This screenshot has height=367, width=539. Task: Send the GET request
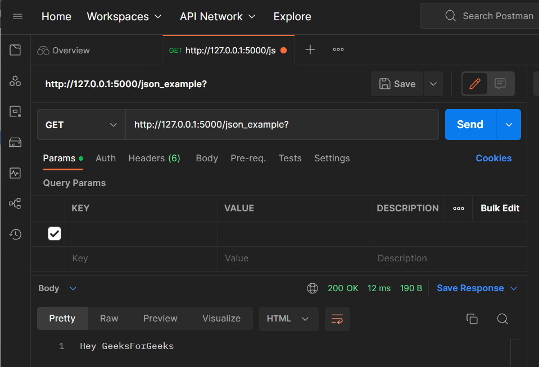470,125
